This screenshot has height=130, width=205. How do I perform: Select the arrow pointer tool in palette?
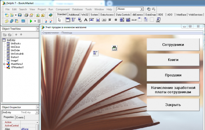[x=59, y=20]
